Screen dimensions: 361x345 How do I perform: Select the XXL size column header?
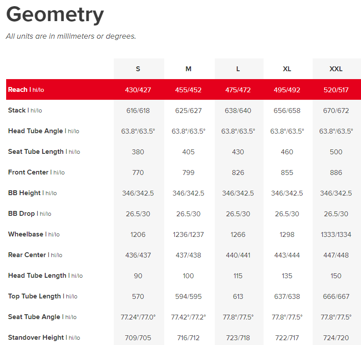(x=336, y=69)
